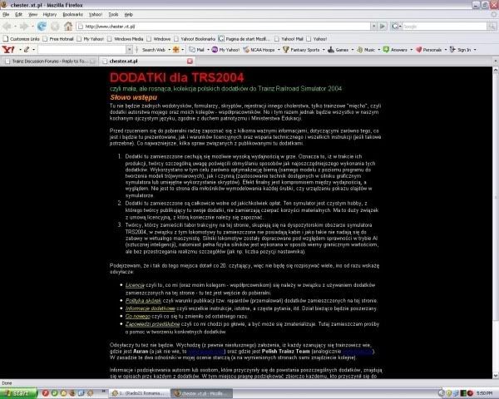Click the Back navigation arrow
Viewport: 499px width, 399px height.
(7, 27)
